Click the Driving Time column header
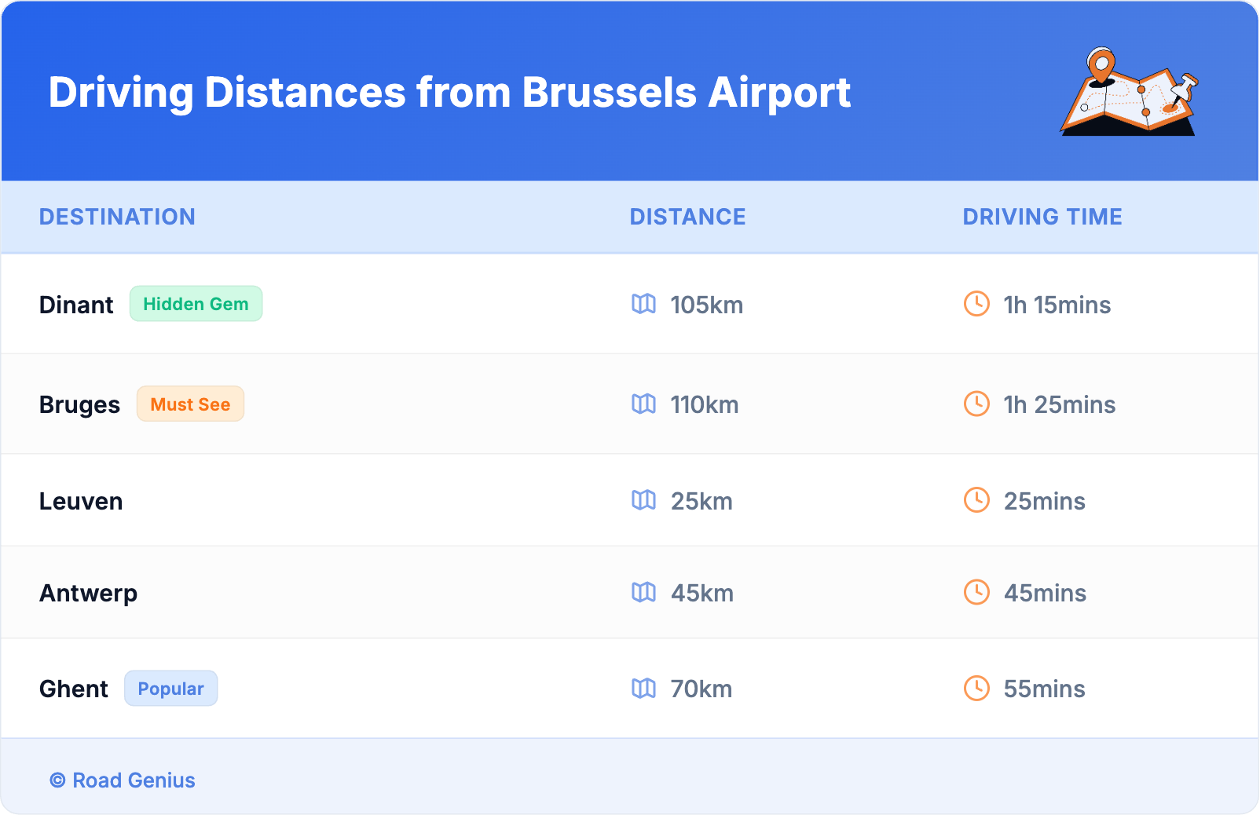The width and height of the screenshot is (1260, 815). (x=1042, y=217)
